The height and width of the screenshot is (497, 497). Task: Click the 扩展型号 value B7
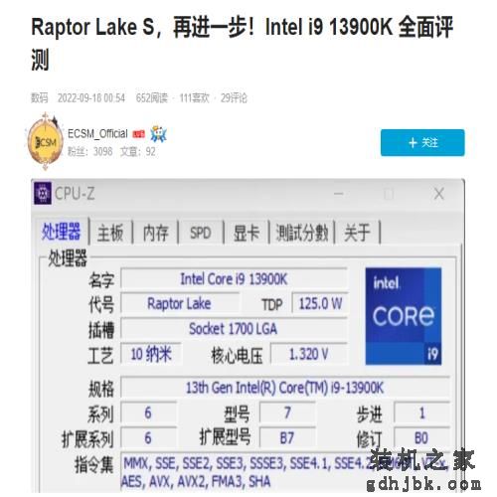click(287, 438)
